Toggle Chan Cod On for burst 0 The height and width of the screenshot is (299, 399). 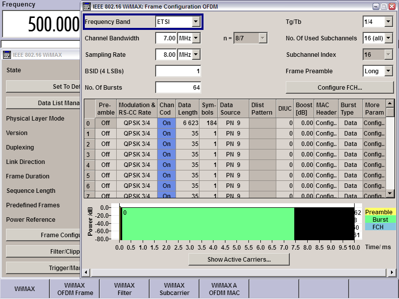[167, 123]
